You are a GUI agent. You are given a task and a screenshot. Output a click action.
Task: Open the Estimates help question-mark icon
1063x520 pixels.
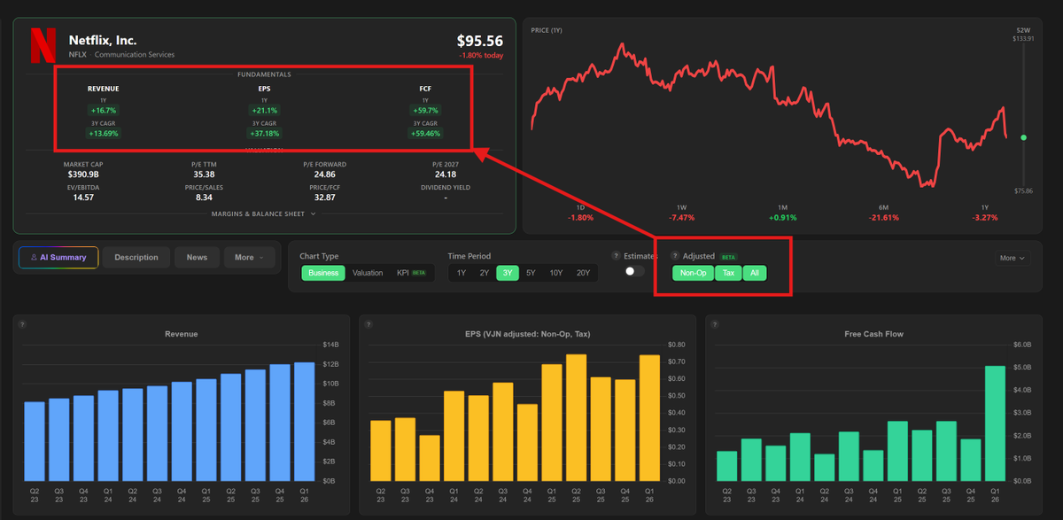(616, 256)
